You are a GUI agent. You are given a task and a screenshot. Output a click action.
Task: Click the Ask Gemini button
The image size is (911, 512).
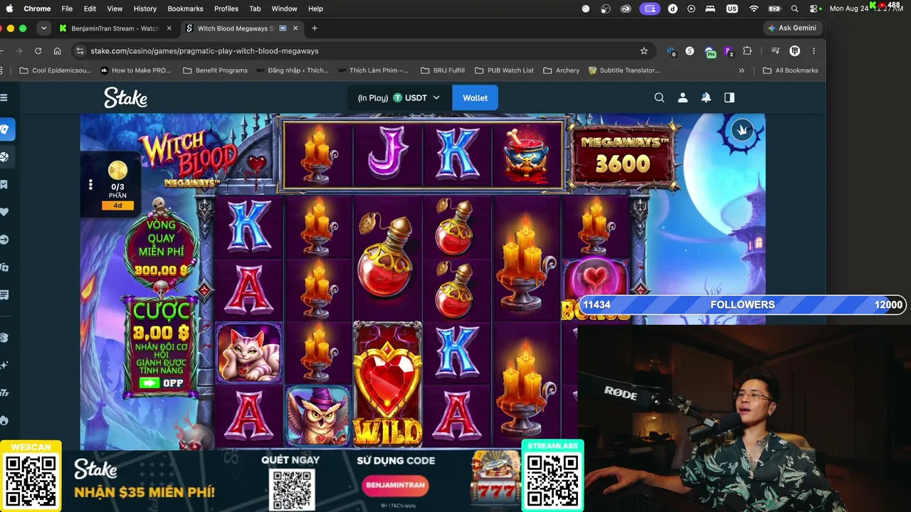point(793,28)
